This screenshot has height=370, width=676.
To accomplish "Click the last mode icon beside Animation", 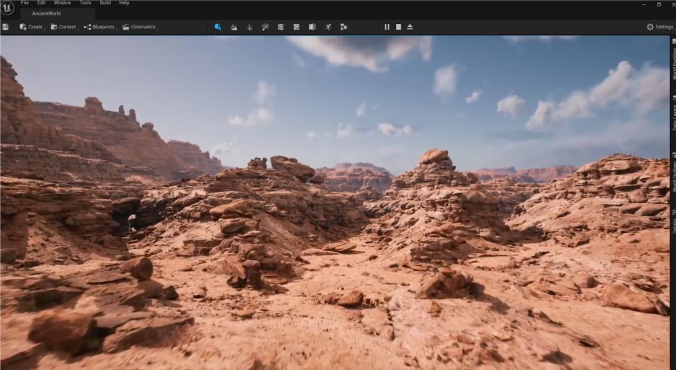I will (x=343, y=27).
